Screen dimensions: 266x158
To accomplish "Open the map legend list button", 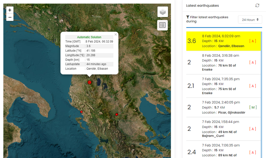I will tap(163, 25).
